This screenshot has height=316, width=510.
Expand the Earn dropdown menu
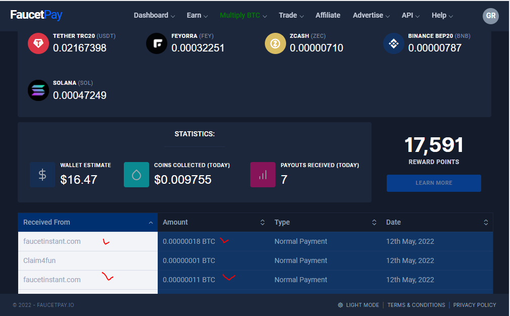[197, 15]
